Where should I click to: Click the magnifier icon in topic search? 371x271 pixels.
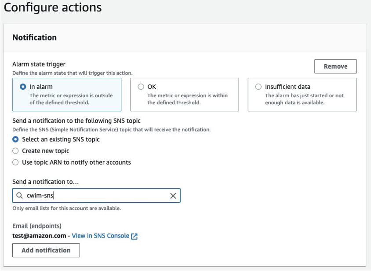19,195
